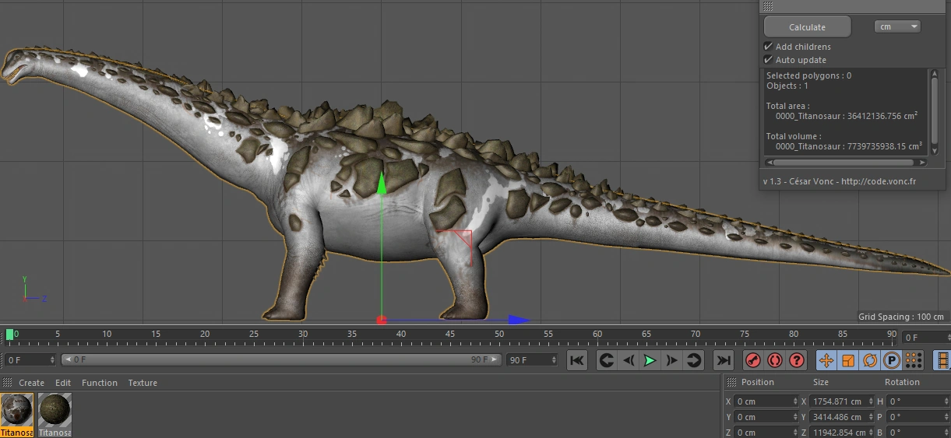Toggle the Autokeying button

coord(774,360)
